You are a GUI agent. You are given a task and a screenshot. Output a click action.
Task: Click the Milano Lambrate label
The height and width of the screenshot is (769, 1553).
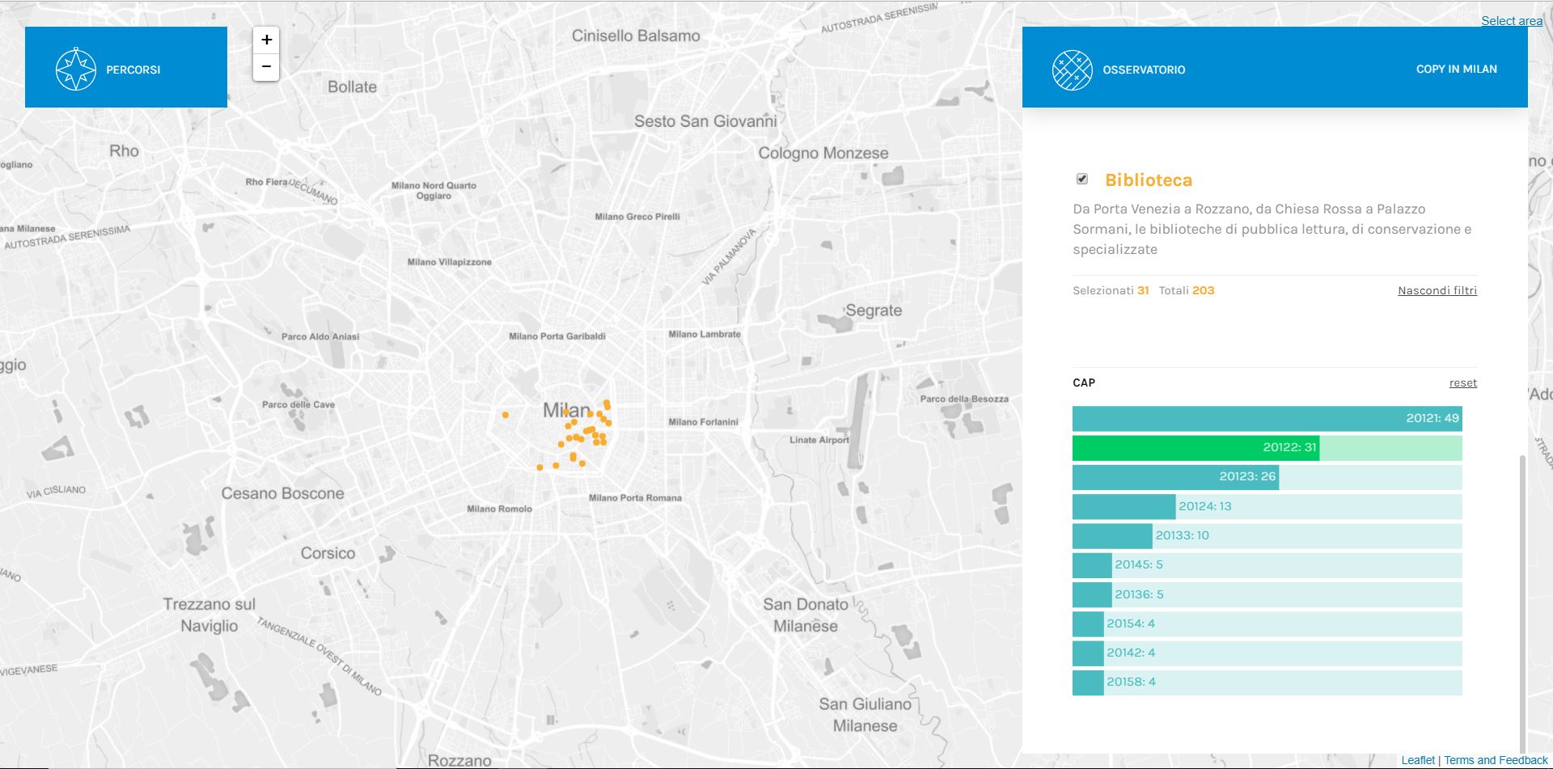705,334
